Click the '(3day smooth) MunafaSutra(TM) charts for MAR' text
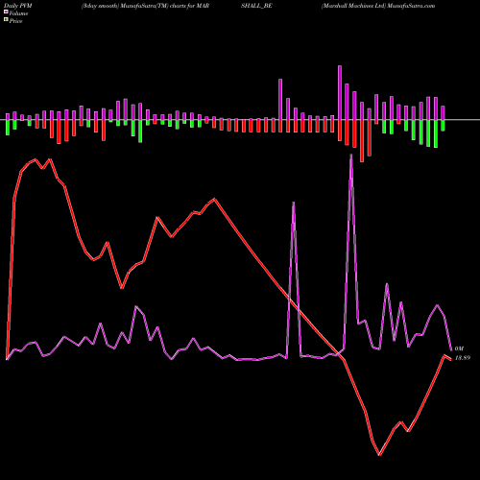Image resolution: width=480 pixels, height=480 pixels. pos(145,6)
